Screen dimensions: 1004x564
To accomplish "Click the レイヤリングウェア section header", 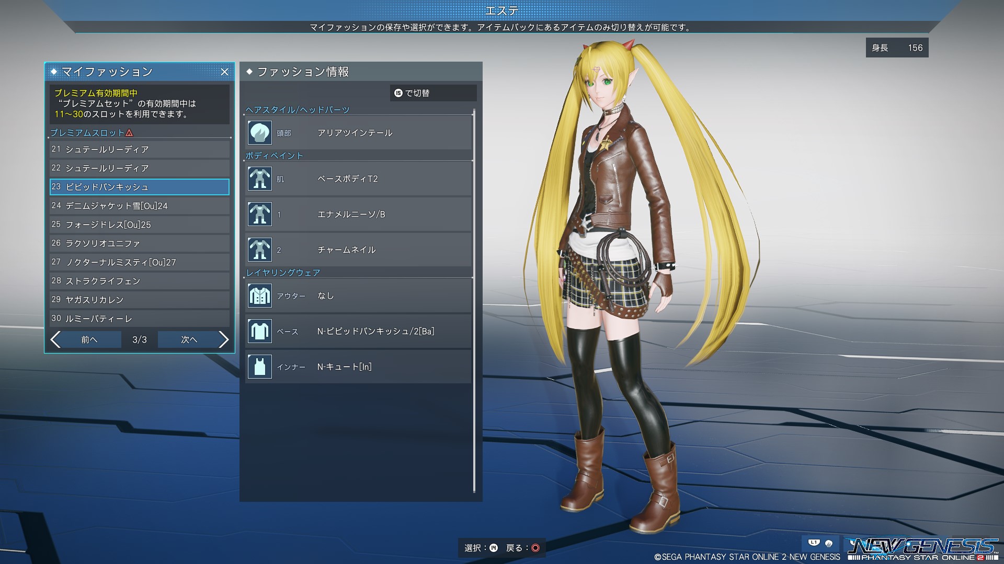I will tap(283, 273).
